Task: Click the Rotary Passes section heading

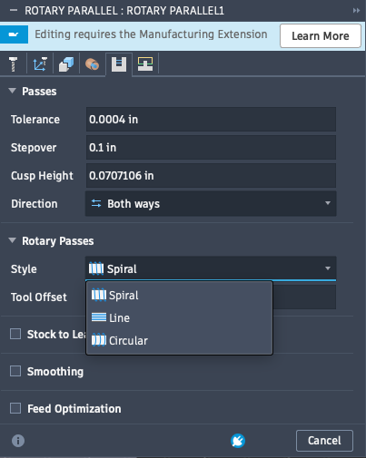Action: [x=58, y=241]
